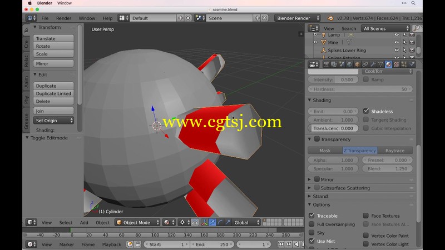Open the Global orientation dropdown

[246, 223]
